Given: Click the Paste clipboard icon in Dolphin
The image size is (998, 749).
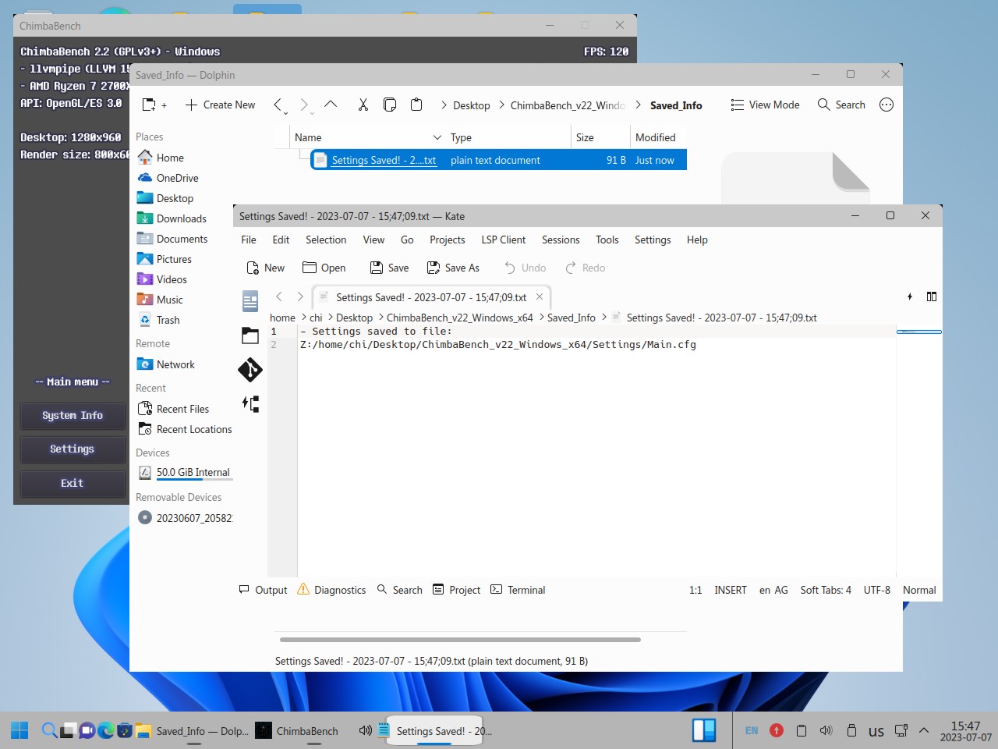Looking at the screenshot, I should tap(416, 105).
